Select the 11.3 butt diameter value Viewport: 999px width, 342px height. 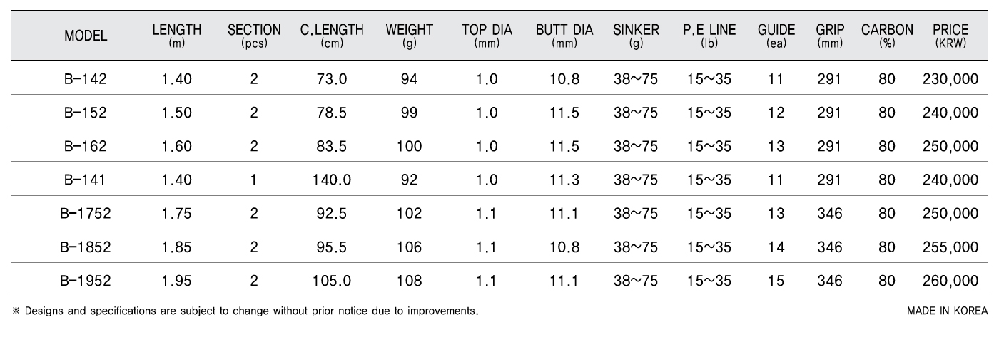click(x=564, y=180)
